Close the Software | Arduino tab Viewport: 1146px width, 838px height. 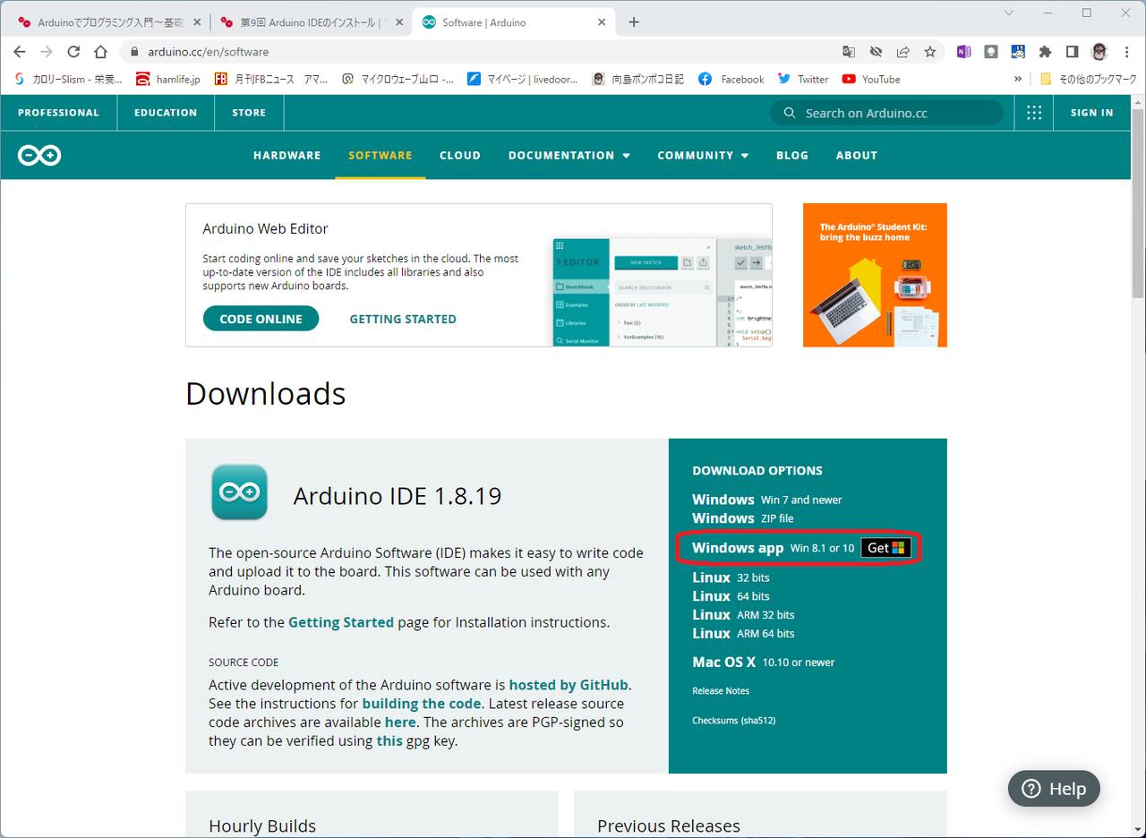(x=602, y=22)
